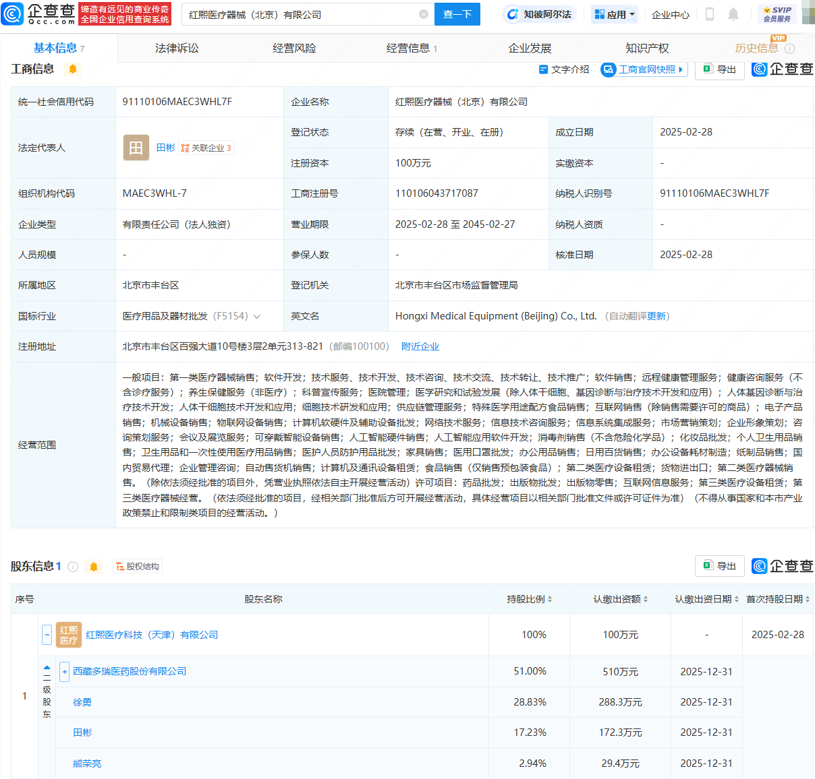Click the Qichacha logo in the header
This screenshot has width=815, height=779.
(x=38, y=13)
